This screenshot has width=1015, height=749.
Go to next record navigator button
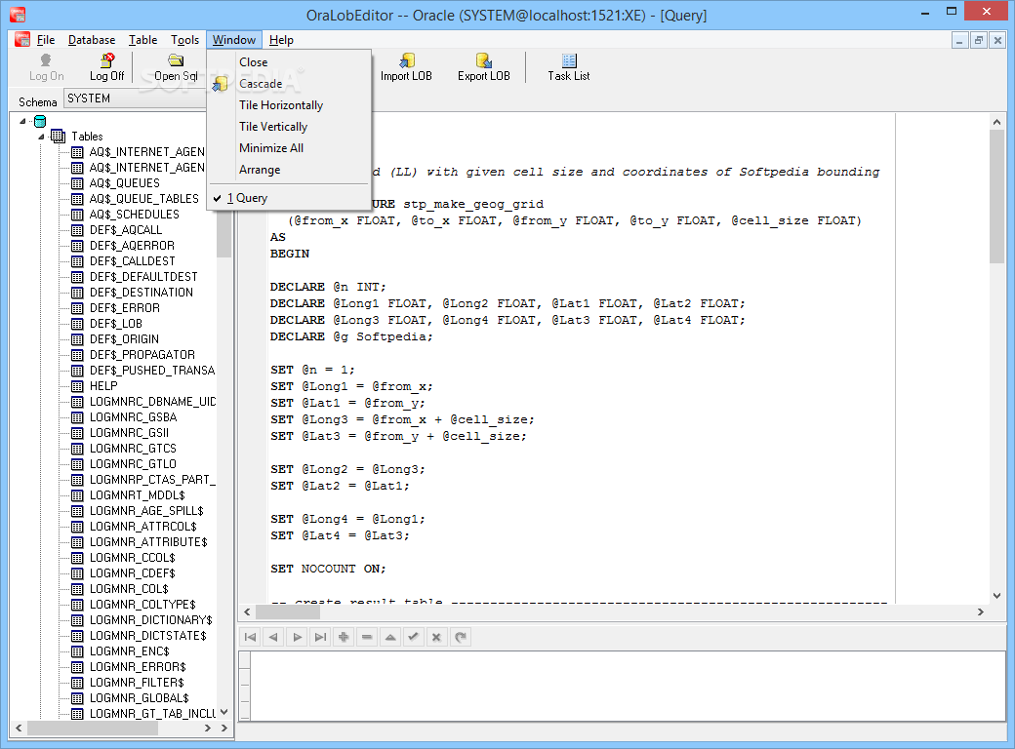click(x=297, y=637)
